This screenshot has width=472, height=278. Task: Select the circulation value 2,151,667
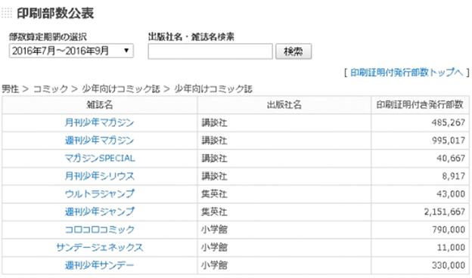[445, 212]
